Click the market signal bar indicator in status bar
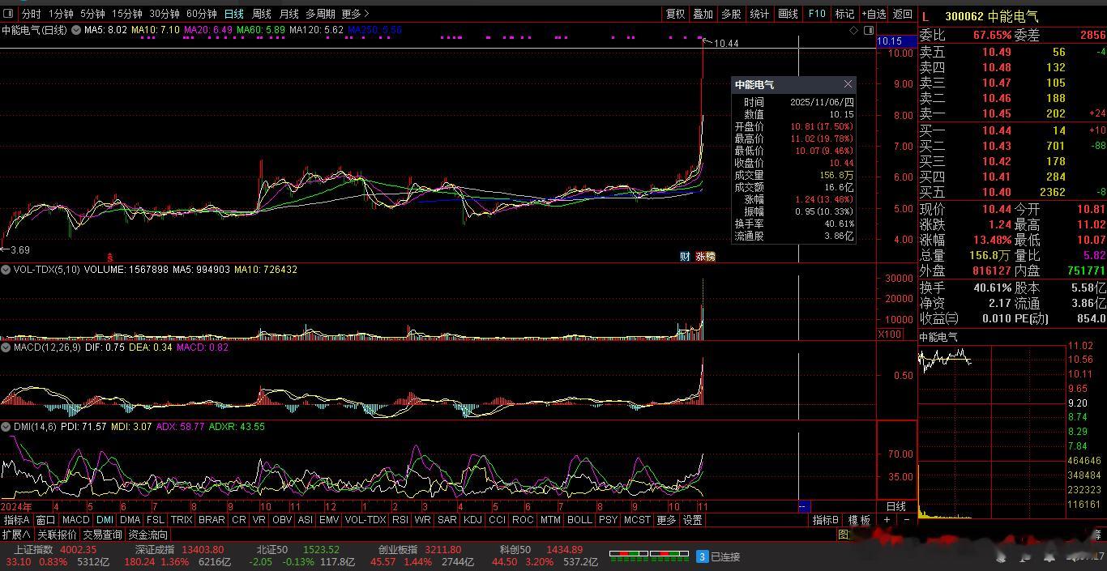 click(649, 556)
